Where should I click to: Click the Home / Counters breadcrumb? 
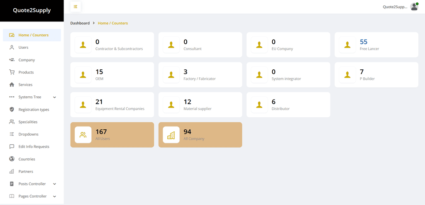(x=113, y=23)
